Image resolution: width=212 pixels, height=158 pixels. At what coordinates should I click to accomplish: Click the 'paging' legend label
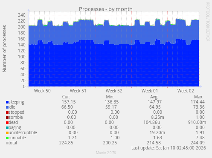click(x=15, y=128)
